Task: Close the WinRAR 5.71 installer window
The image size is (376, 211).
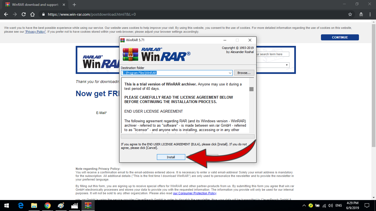Action: pyautogui.click(x=250, y=40)
